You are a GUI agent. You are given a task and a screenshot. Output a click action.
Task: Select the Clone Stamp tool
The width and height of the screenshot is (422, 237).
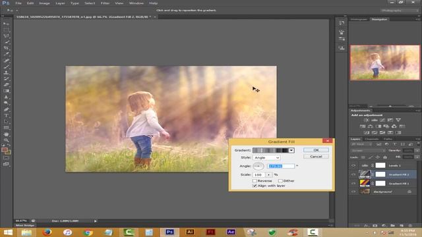tap(6, 72)
